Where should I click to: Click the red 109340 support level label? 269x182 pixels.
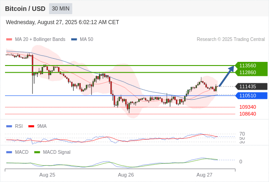248,107
